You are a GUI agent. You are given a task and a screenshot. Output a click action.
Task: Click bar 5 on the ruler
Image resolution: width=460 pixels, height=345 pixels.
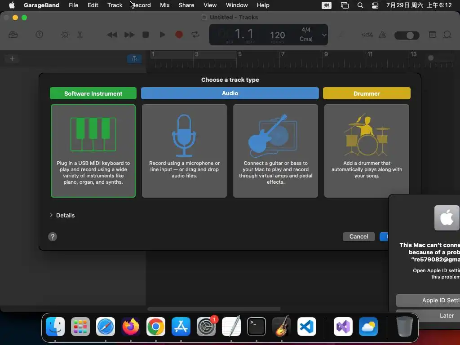240,54
